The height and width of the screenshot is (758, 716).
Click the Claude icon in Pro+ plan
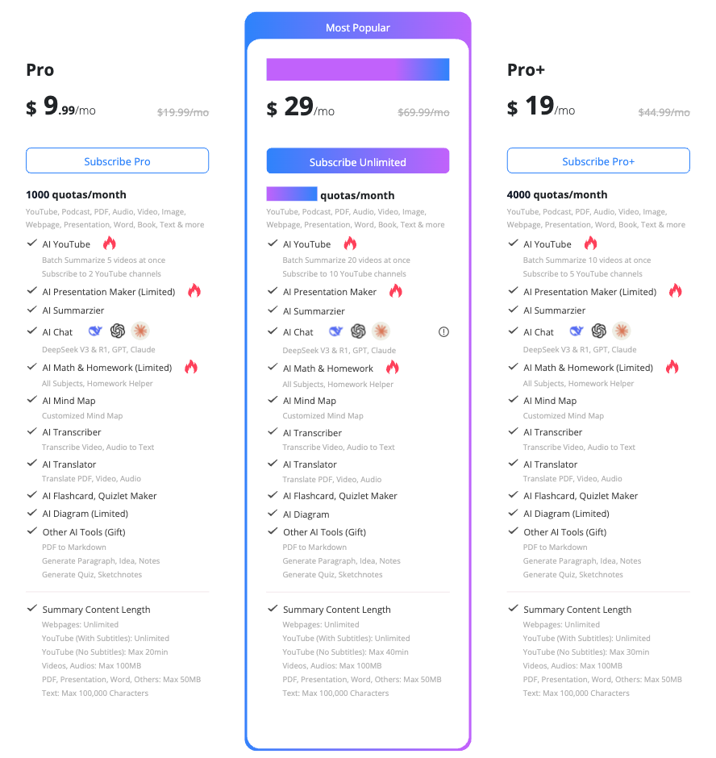pos(621,331)
